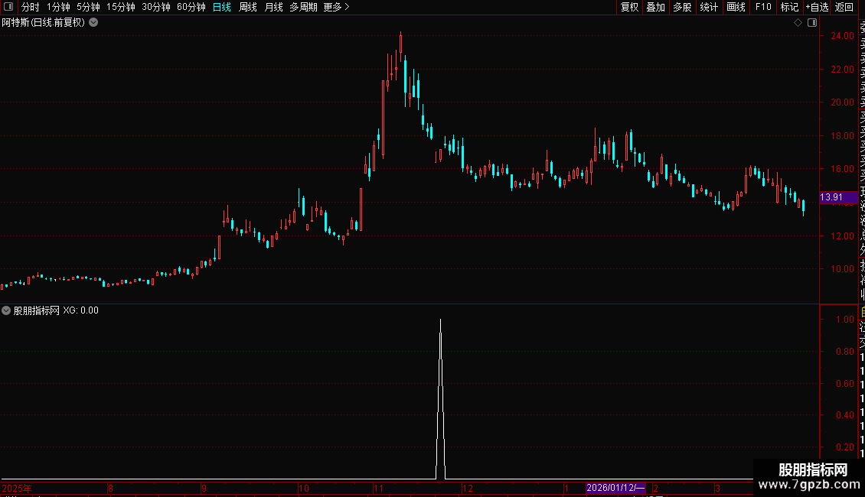Toggle the chart panel layout icon

(812, 23)
